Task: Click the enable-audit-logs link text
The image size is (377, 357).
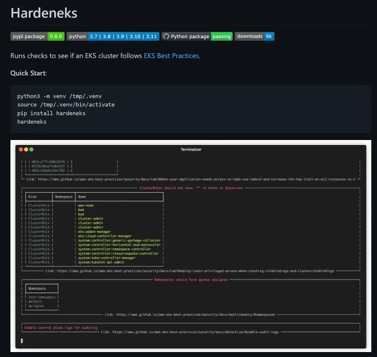Action: point(195,332)
